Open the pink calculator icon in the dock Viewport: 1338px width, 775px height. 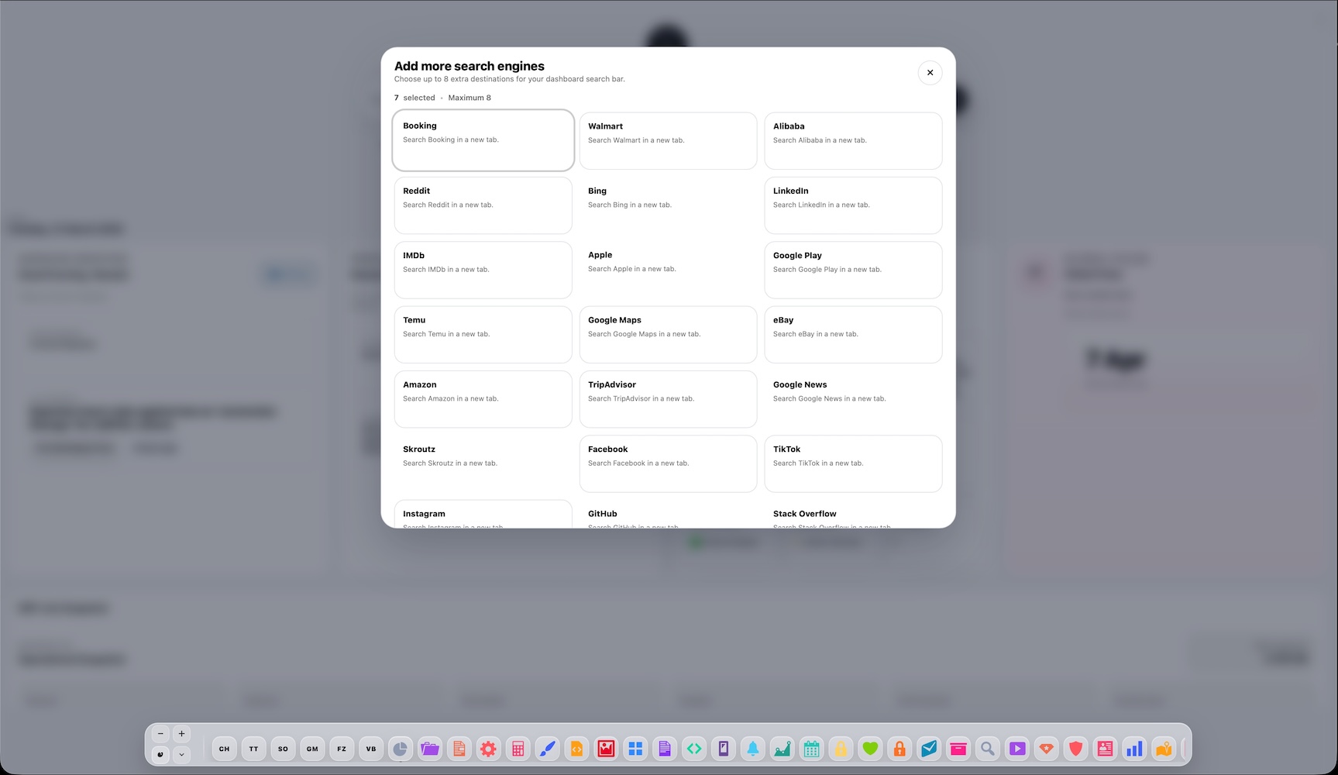(x=518, y=749)
